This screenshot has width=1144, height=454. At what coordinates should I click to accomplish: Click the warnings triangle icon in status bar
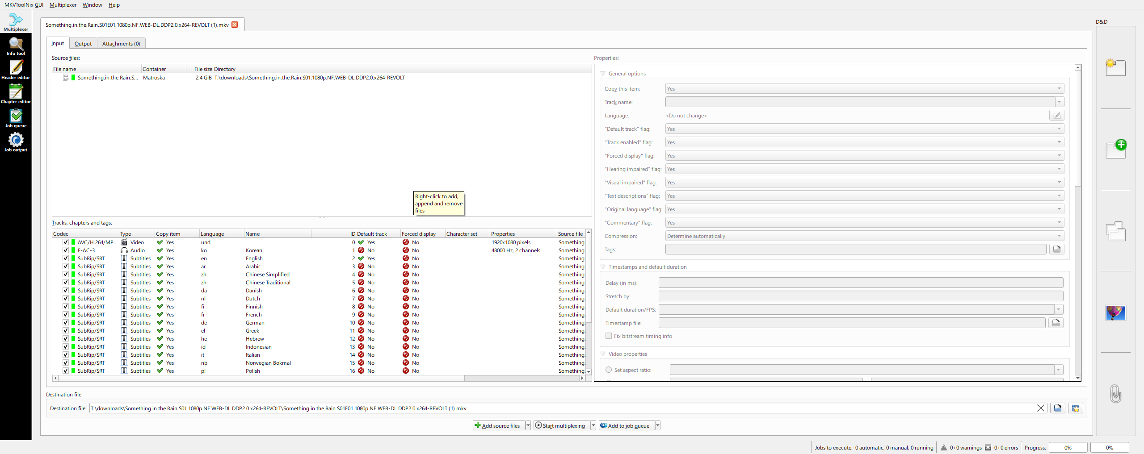tap(944, 447)
